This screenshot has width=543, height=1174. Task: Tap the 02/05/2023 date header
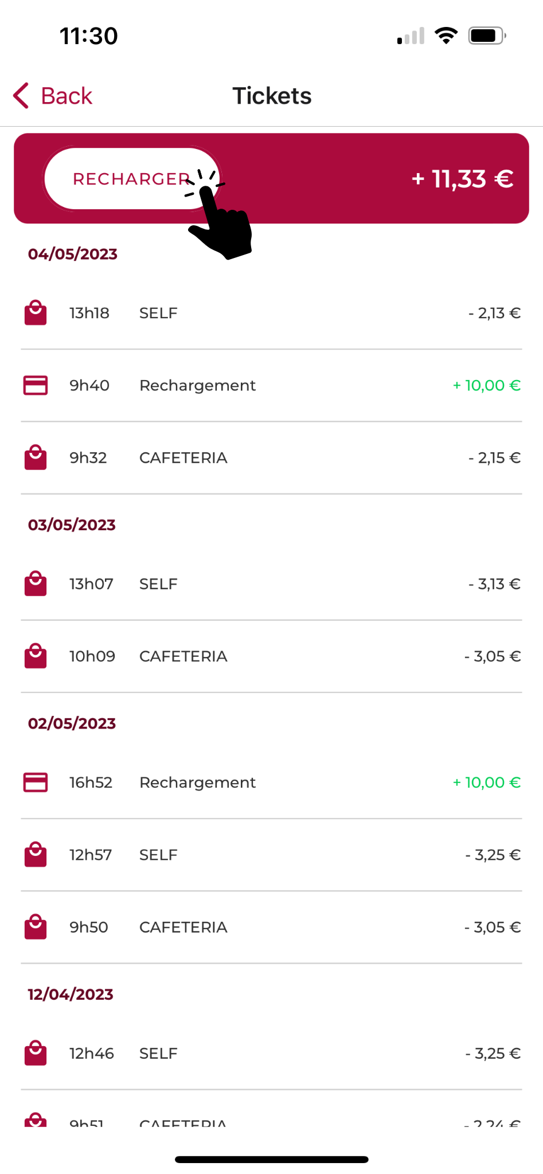click(x=72, y=723)
